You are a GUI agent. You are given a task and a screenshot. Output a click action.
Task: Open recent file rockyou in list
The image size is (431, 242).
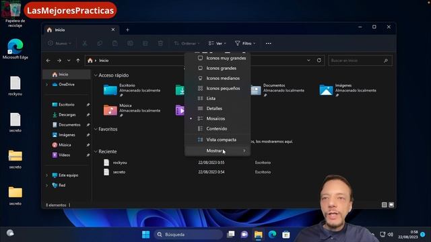point(120,163)
